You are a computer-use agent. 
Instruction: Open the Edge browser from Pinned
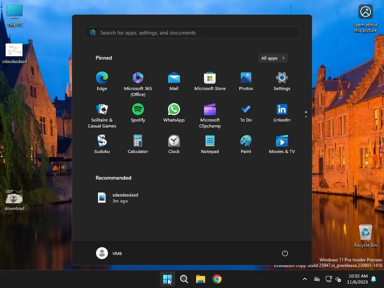(102, 81)
